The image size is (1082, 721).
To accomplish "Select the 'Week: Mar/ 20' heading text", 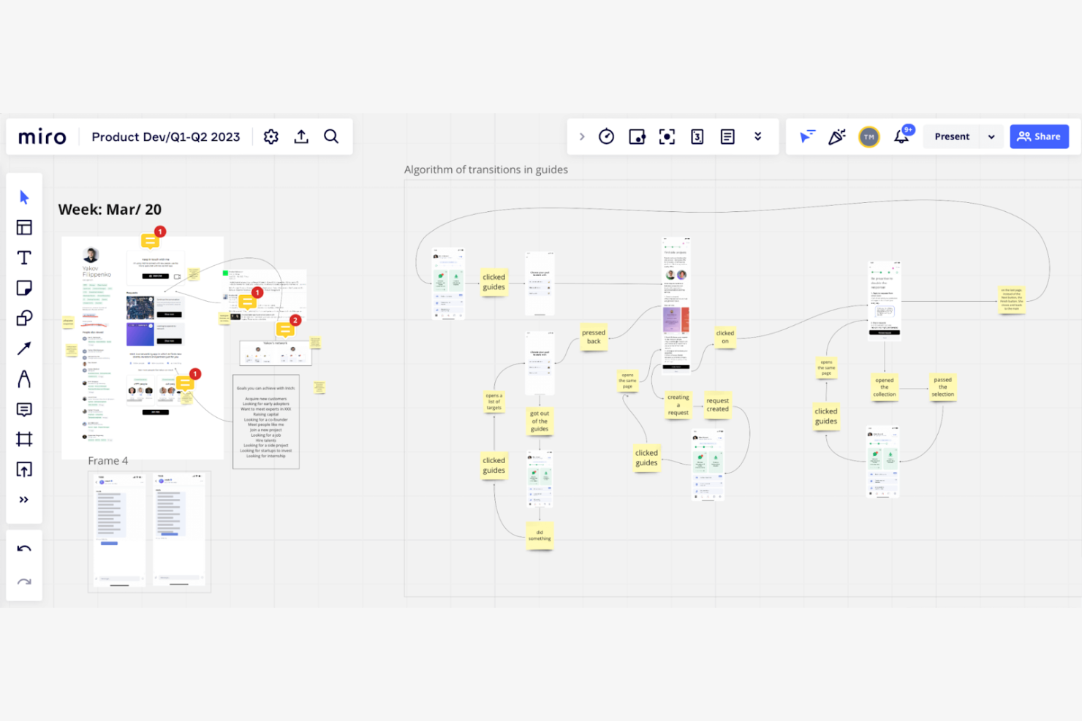I will tap(110, 210).
